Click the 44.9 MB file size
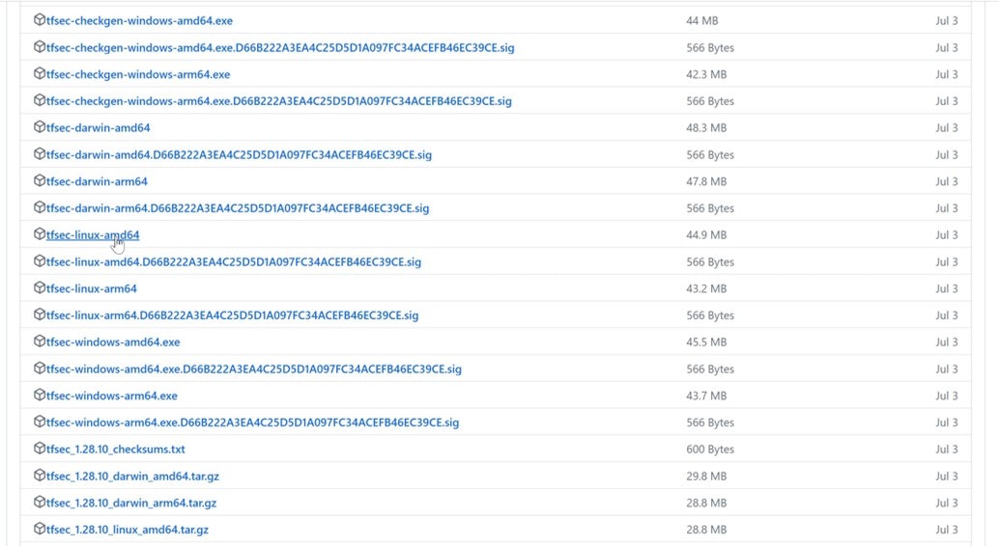This screenshot has width=999, height=546. [706, 234]
